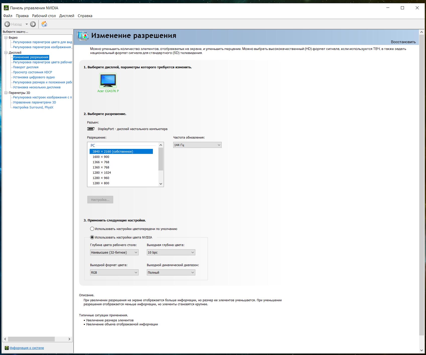Open Регулировка настроек изображения с просмотром
Screen dimensions: 426x355
pyautogui.click(x=42, y=97)
